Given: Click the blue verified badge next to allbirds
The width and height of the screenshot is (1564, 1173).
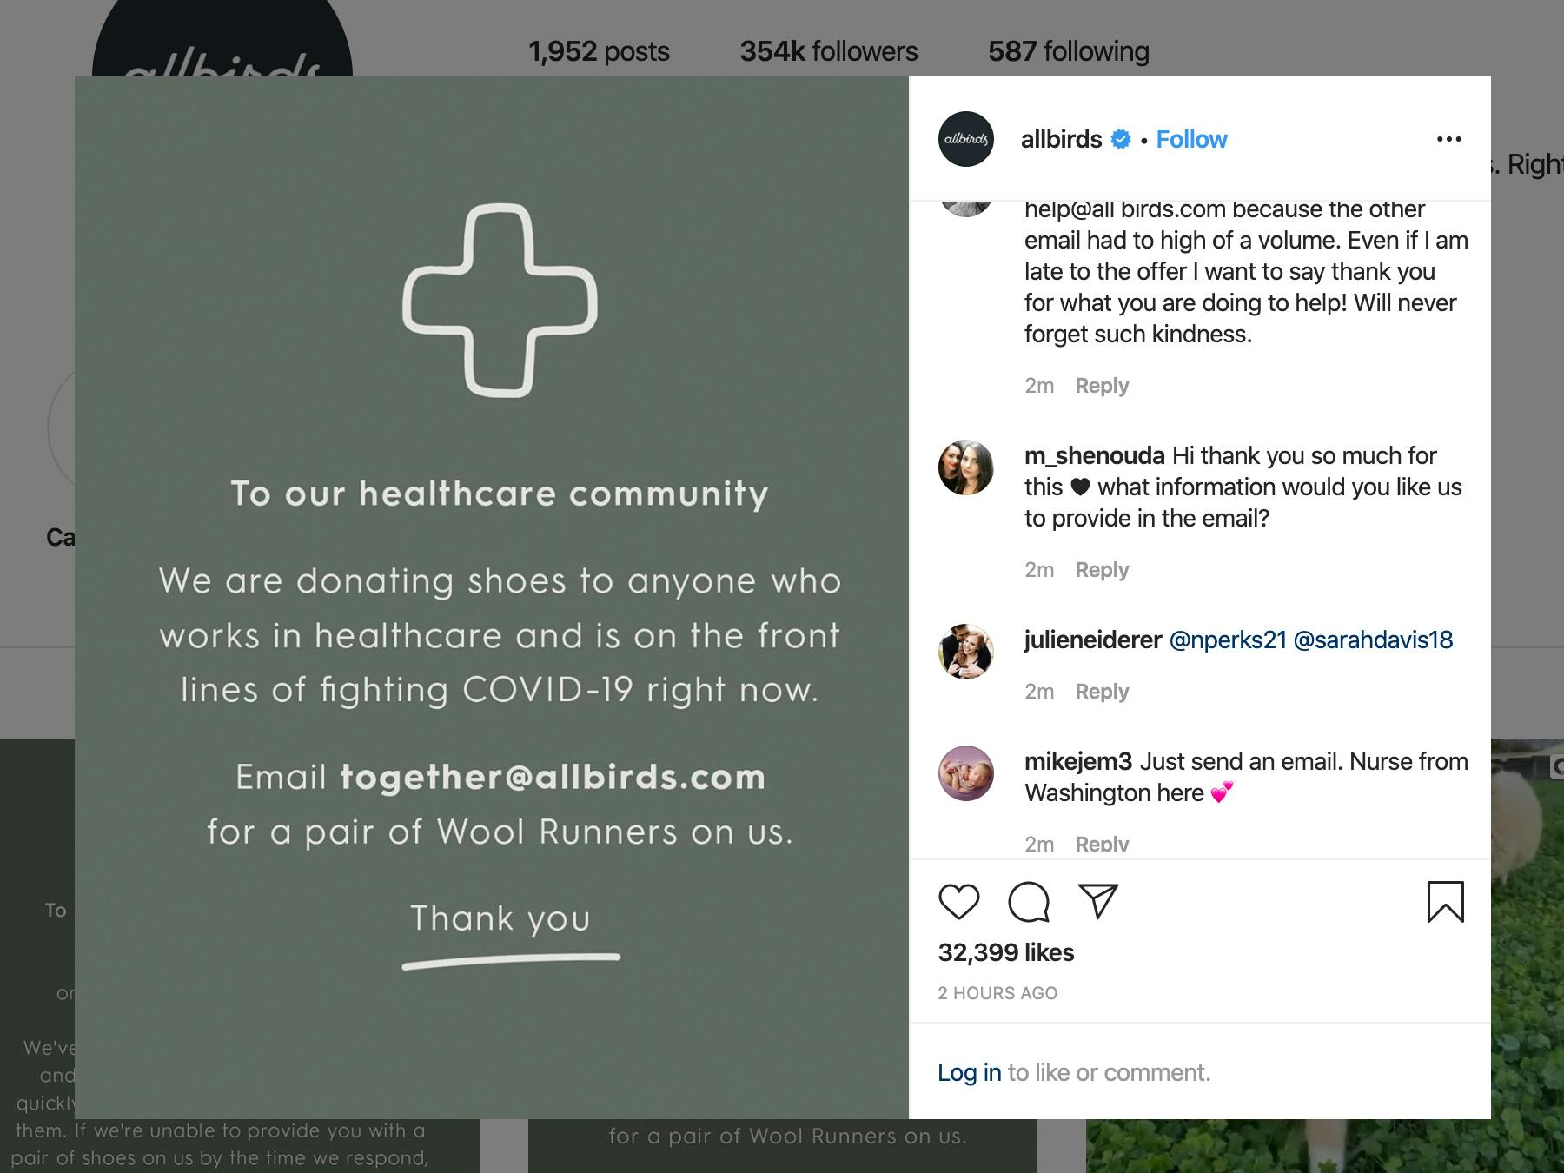Looking at the screenshot, I should tap(1121, 139).
